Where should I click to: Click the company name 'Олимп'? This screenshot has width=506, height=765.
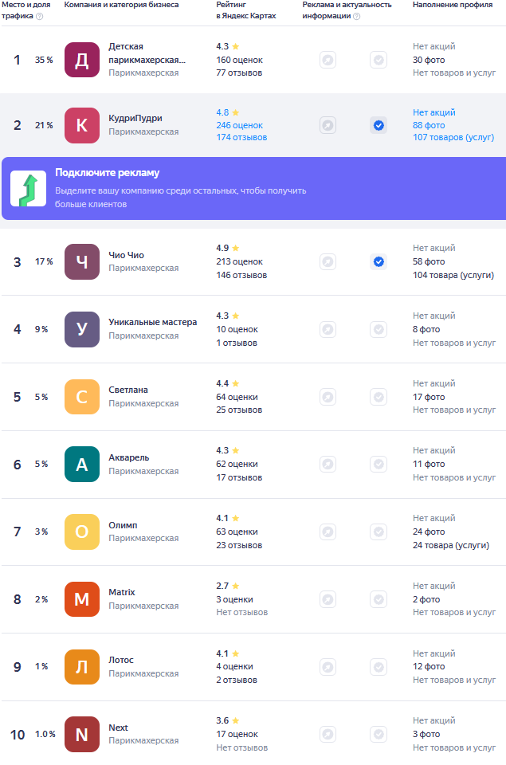point(123,525)
